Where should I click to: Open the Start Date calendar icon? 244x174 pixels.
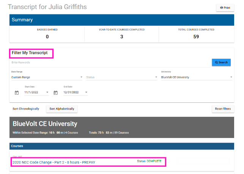(17, 92)
